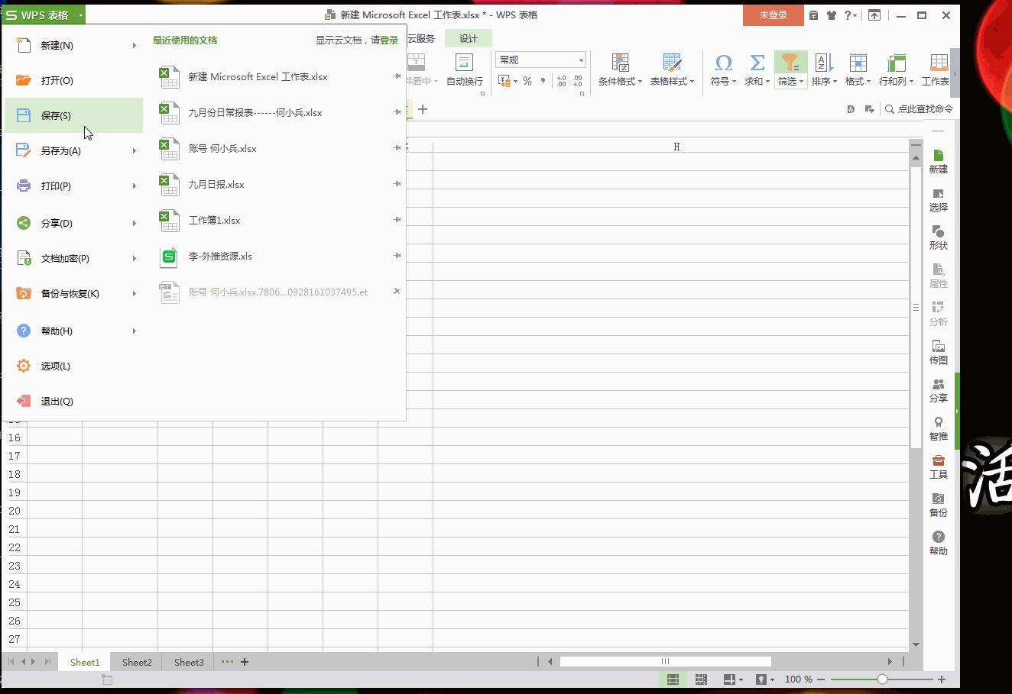This screenshot has height=694, width=1012.
Task: Click the Symbol (符号) omega icon
Action: [x=723, y=63]
